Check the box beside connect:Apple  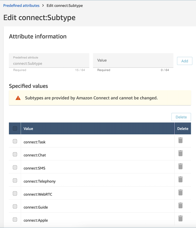tap(15, 219)
